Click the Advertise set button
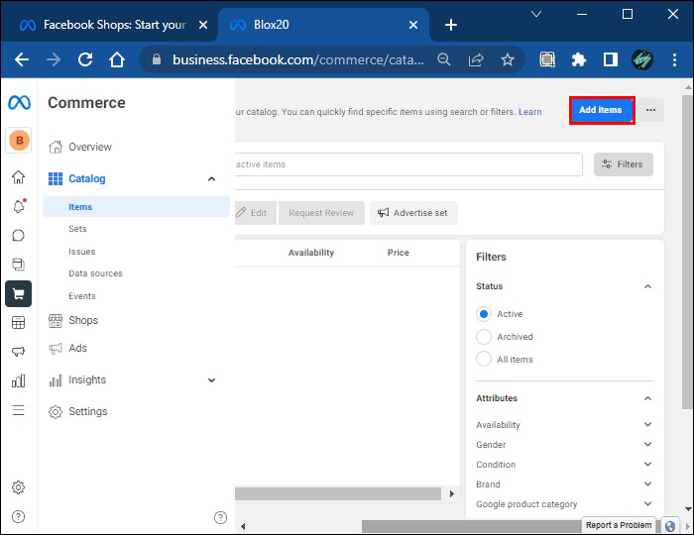 [412, 213]
